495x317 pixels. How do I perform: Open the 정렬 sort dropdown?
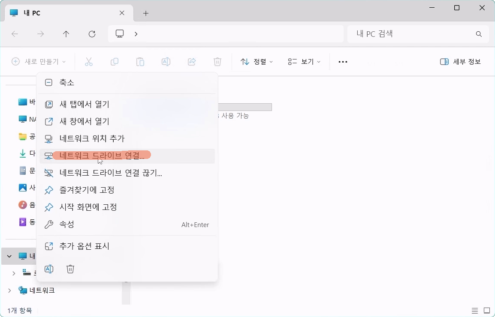pos(257,62)
